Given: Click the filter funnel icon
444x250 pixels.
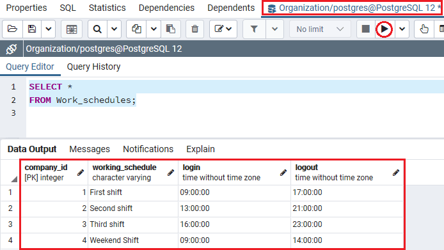Looking at the screenshot, I should pyautogui.click(x=254, y=29).
